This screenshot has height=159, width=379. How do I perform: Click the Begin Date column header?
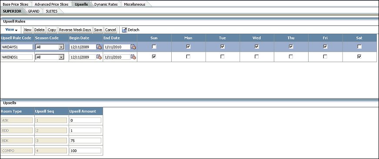click(x=86, y=38)
